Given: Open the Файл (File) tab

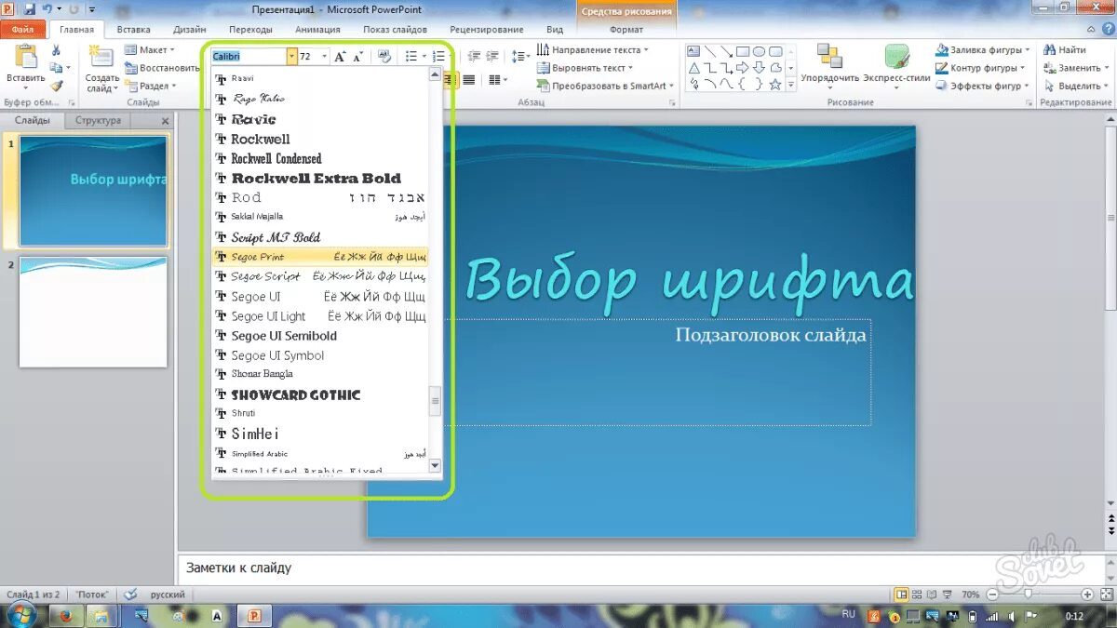Looking at the screenshot, I should pyautogui.click(x=22, y=30).
